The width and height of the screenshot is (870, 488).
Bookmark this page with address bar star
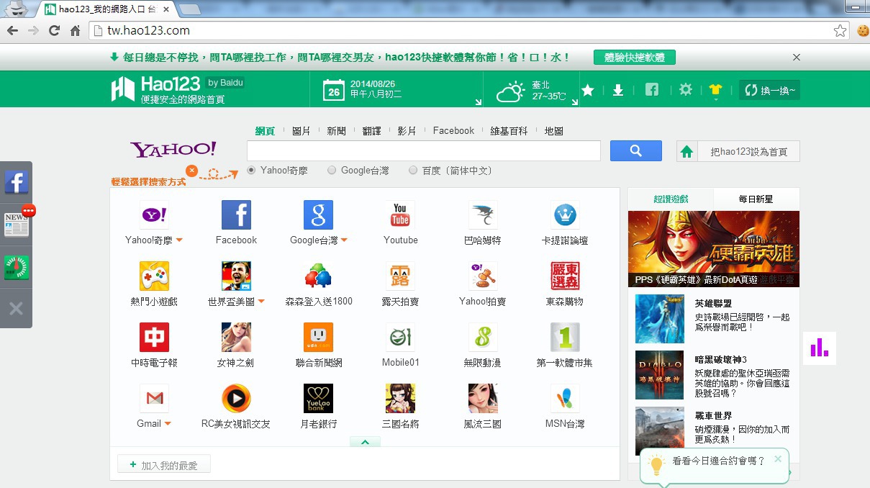click(840, 30)
